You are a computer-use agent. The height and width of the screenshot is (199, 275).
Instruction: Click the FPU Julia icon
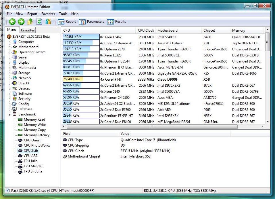[20, 161]
